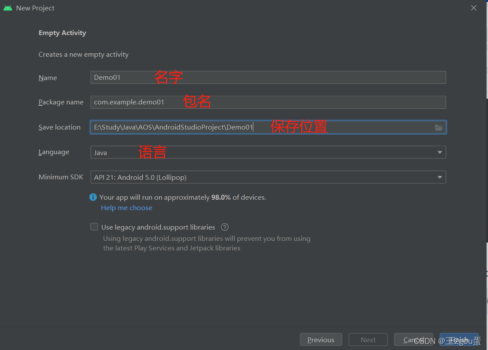Click the blue info icon near device percentage

[93, 197]
